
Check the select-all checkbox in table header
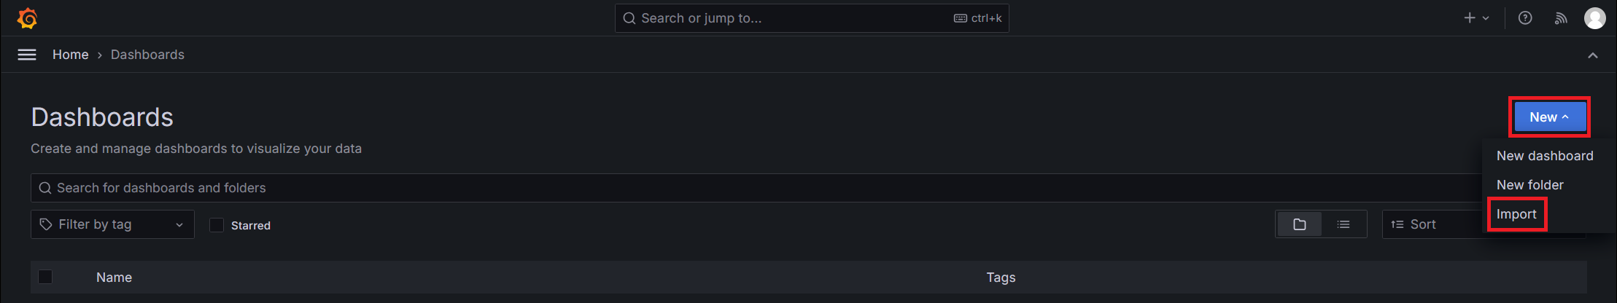(45, 277)
